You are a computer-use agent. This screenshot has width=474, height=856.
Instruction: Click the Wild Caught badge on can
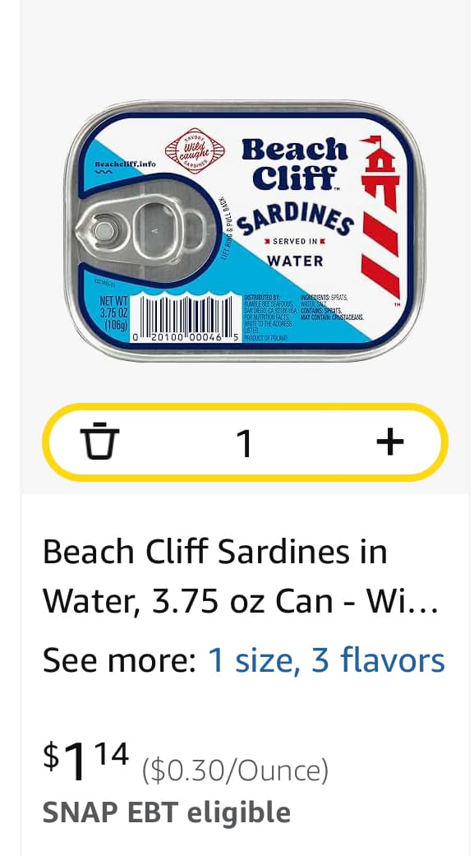click(194, 150)
